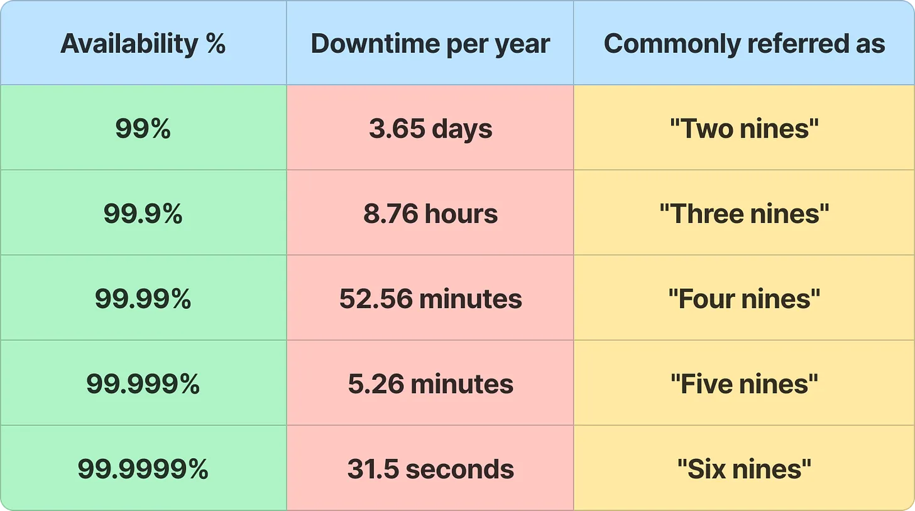
Task: Click the "Availability %" column header
Action: [x=143, y=44]
